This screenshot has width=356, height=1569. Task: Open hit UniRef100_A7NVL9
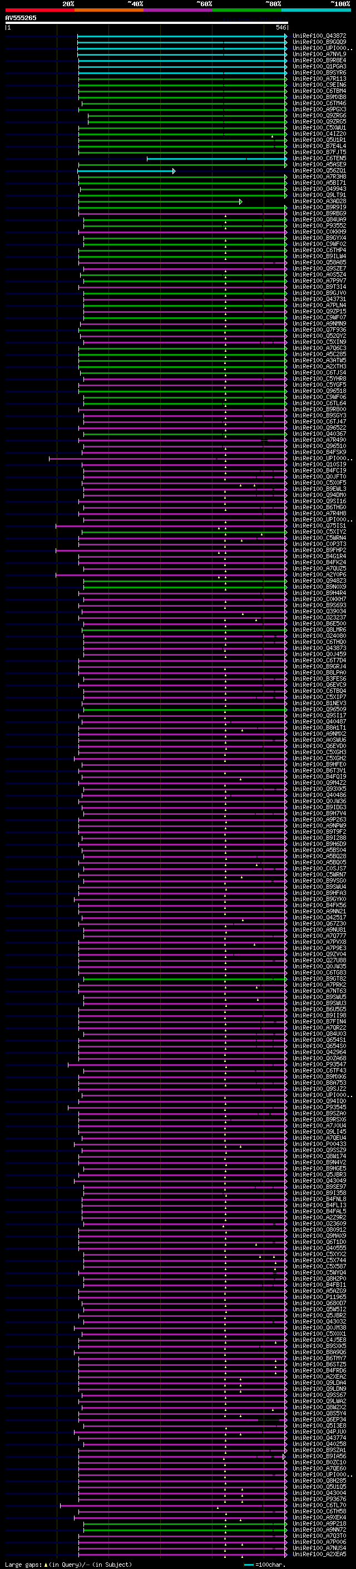(x=319, y=54)
